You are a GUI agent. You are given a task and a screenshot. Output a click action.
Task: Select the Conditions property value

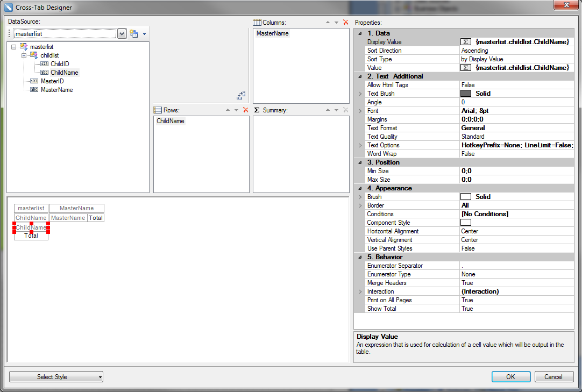pos(517,214)
